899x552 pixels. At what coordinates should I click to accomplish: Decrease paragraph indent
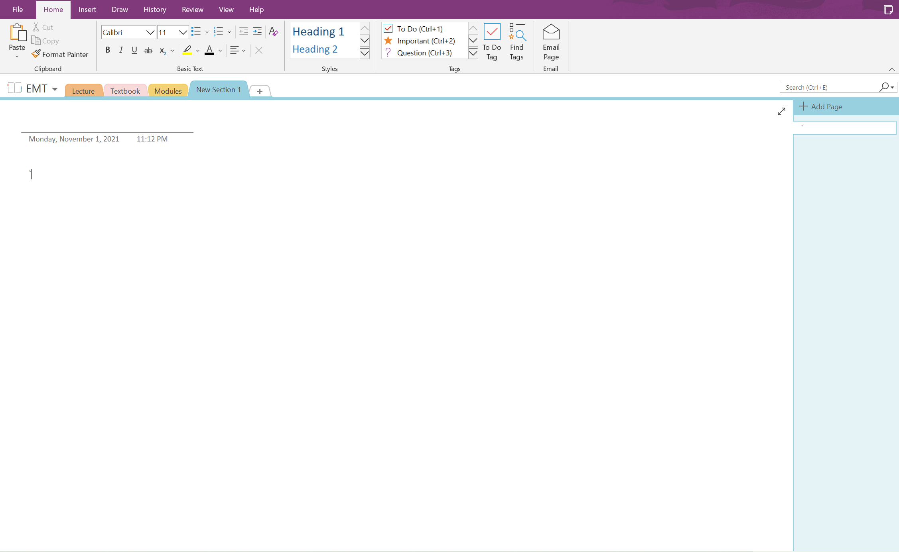(x=243, y=31)
